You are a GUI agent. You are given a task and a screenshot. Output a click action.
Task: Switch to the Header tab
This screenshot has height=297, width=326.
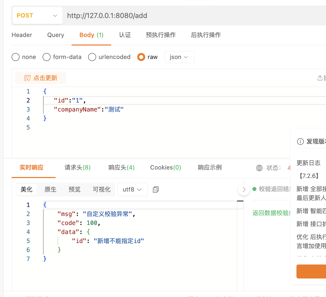tap(22, 35)
